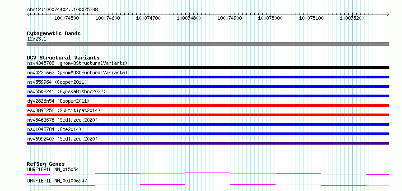Open variant label nsv4345788 (gnomADStructuralVariants)
This screenshot has width=402, height=191.
pos(77,63)
